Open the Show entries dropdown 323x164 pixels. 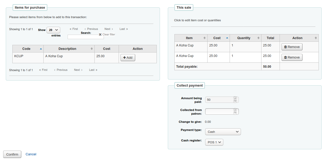(x=53, y=30)
